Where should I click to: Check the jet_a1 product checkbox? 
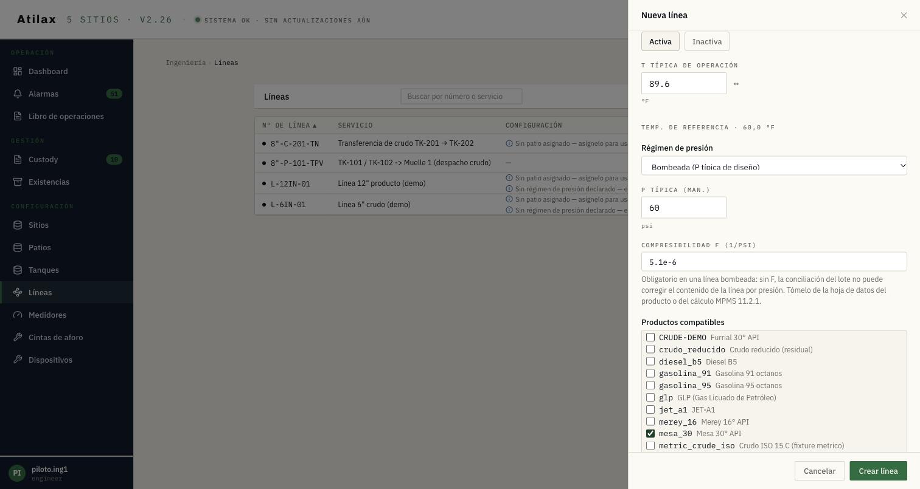click(650, 409)
